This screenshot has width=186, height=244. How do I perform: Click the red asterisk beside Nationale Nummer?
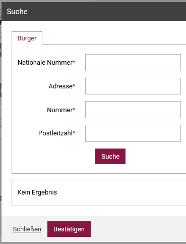[74, 62]
